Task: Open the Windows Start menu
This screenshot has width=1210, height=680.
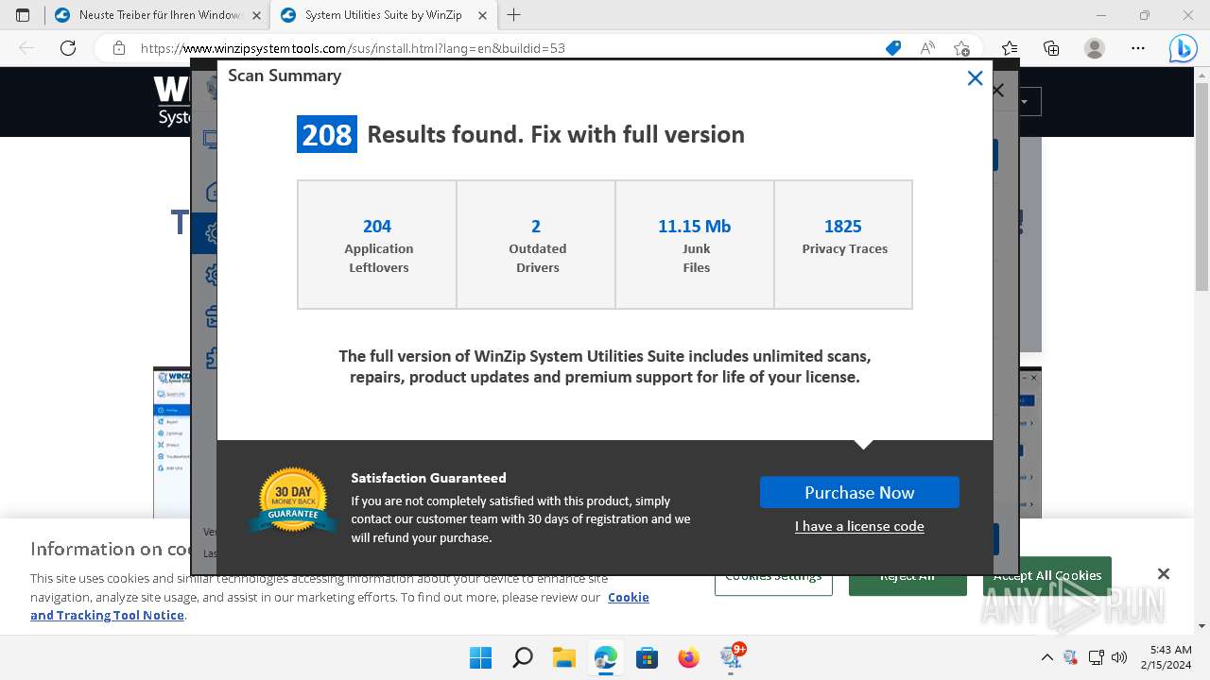Action: pyautogui.click(x=480, y=657)
